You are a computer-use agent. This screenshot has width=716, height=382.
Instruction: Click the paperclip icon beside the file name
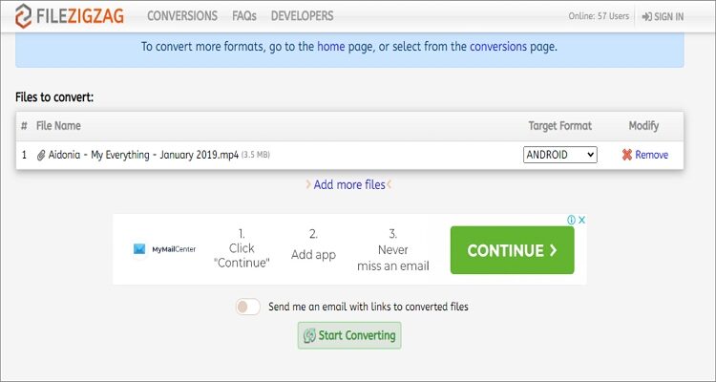(41, 155)
